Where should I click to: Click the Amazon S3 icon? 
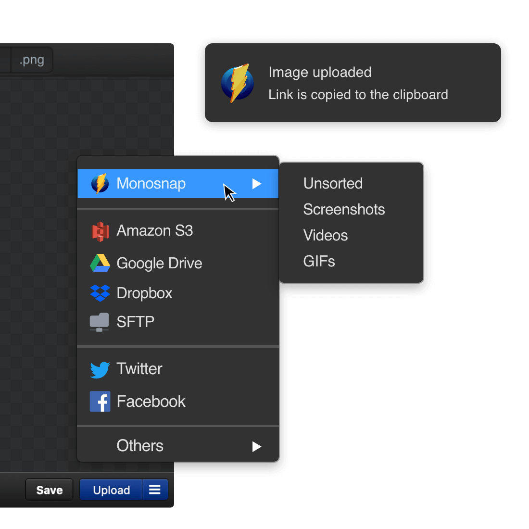[x=100, y=231]
